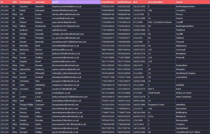Select the mobilePhone column header
The width and height of the screenshot is (210, 134).
click(x=124, y=2)
